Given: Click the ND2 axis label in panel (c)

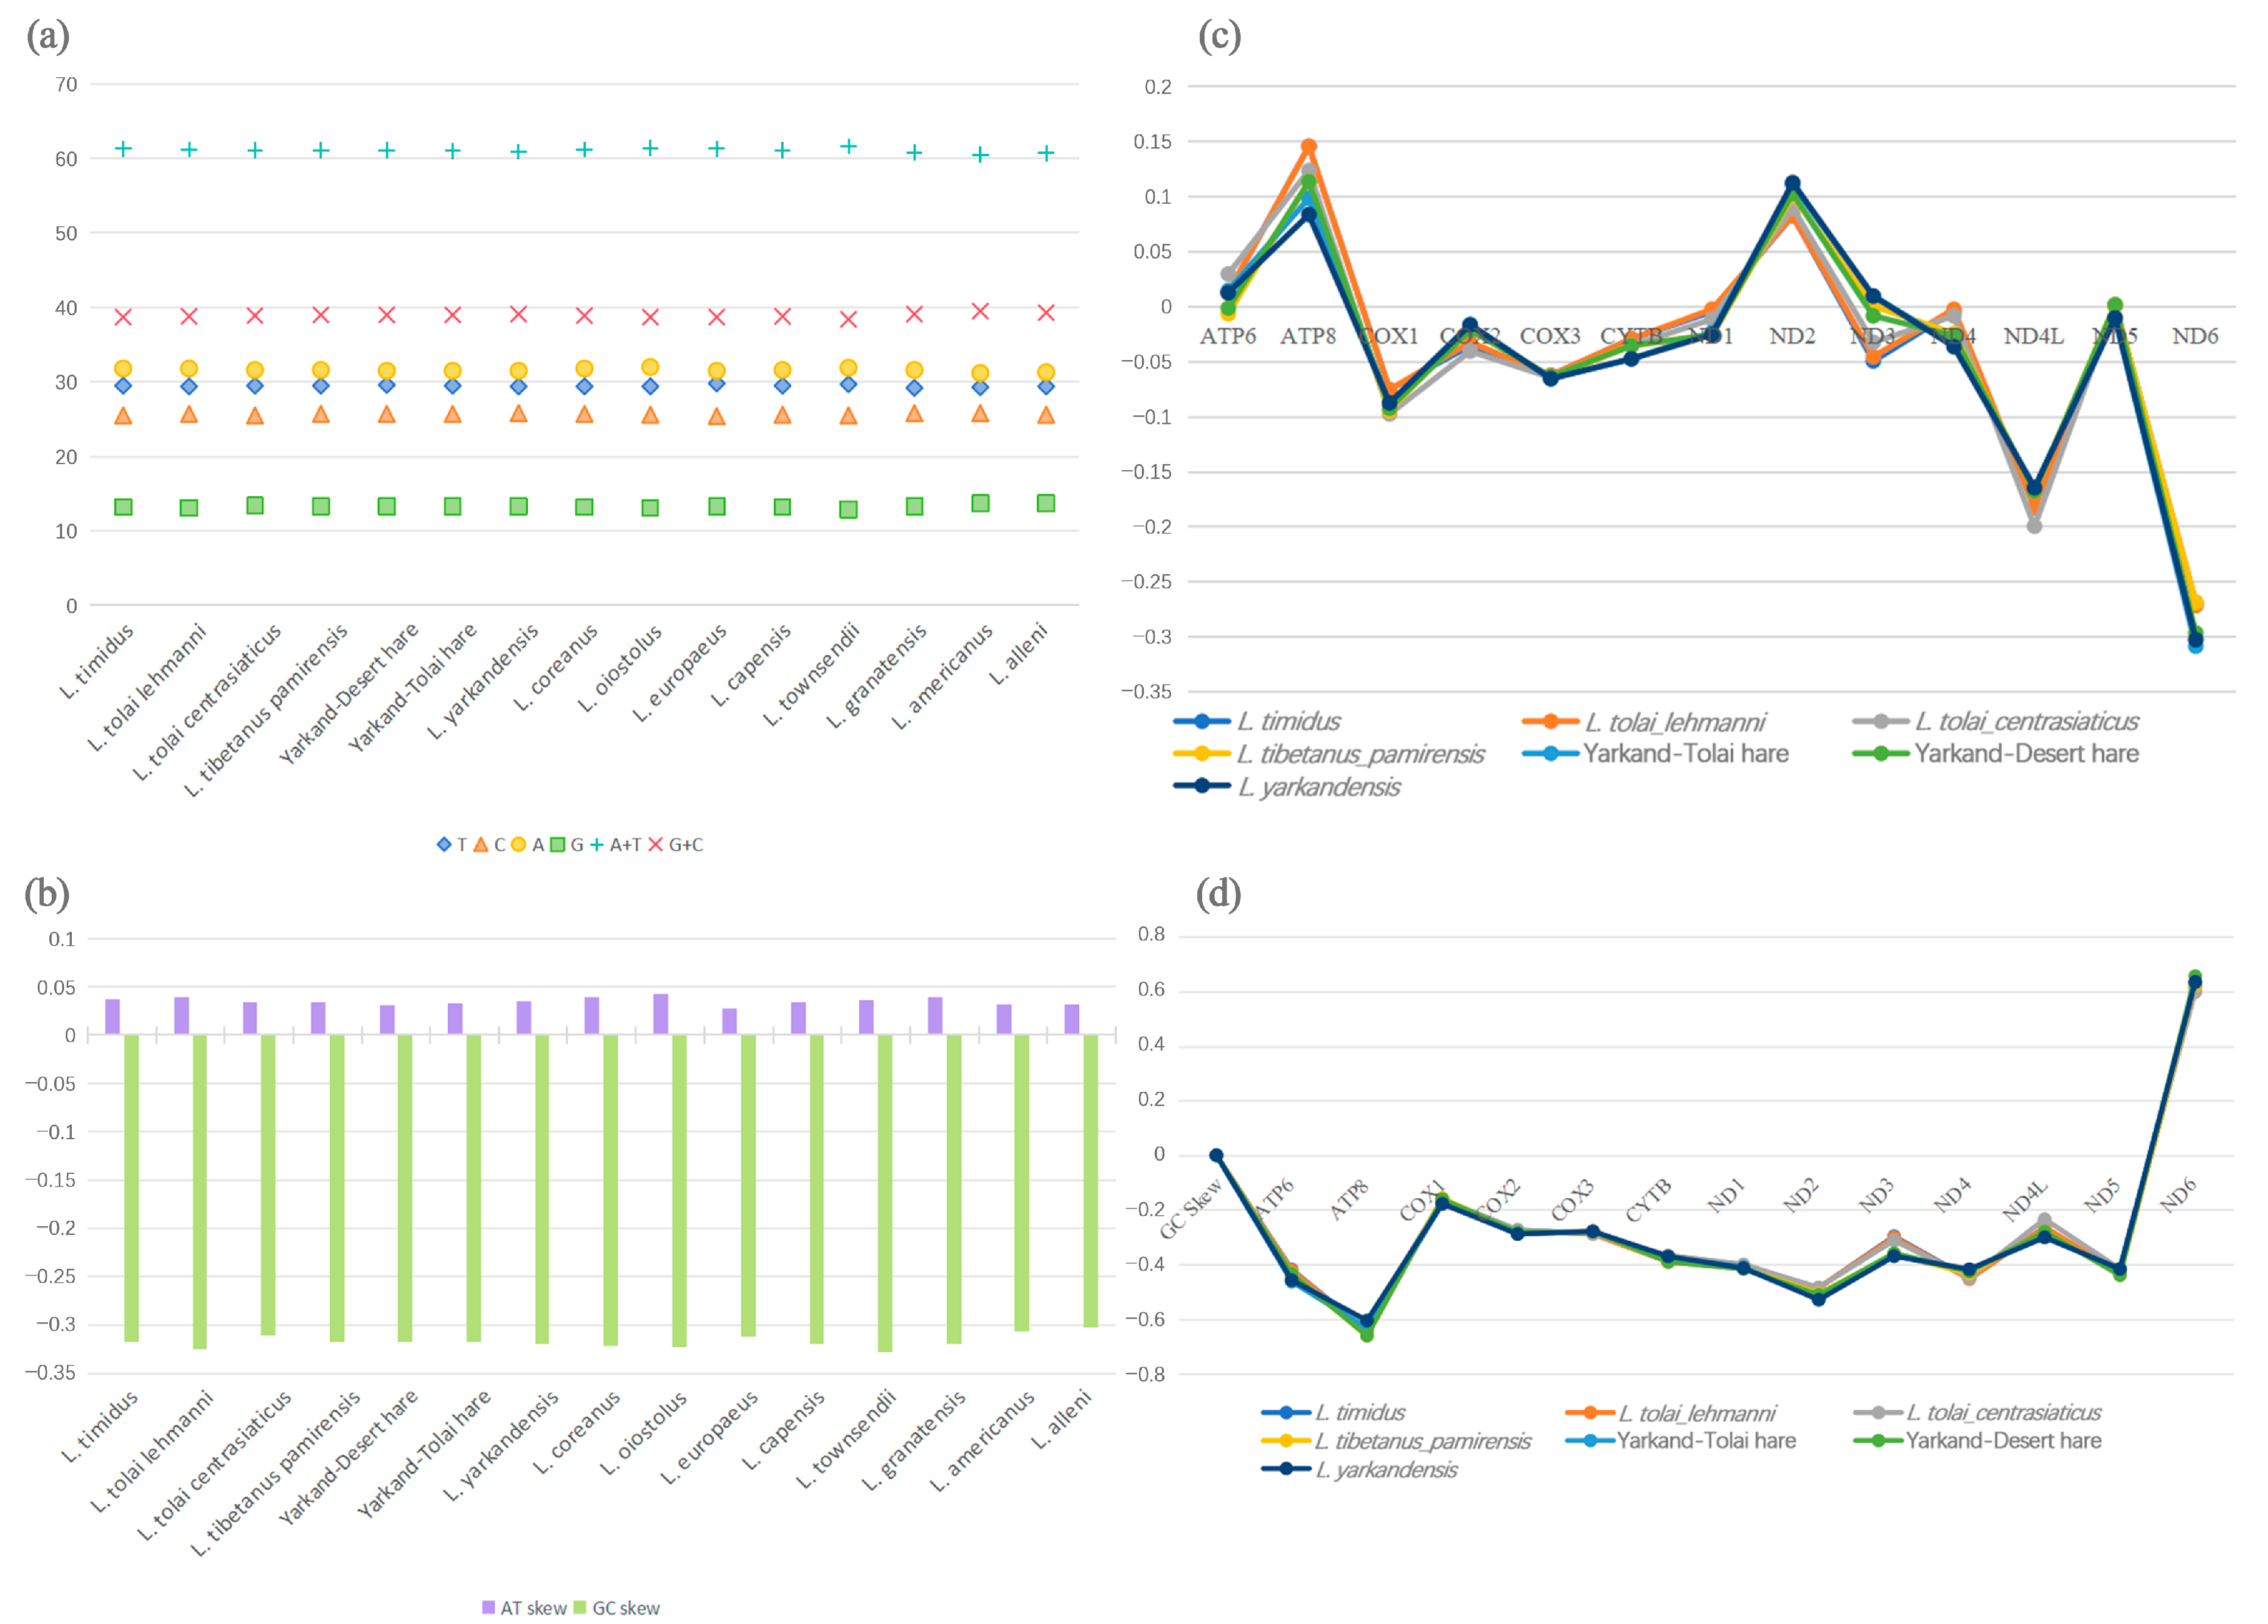Looking at the screenshot, I should coord(1792,336).
